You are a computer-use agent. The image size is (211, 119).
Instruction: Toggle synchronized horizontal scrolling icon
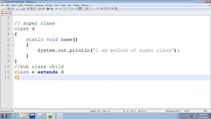tap(68, 9)
